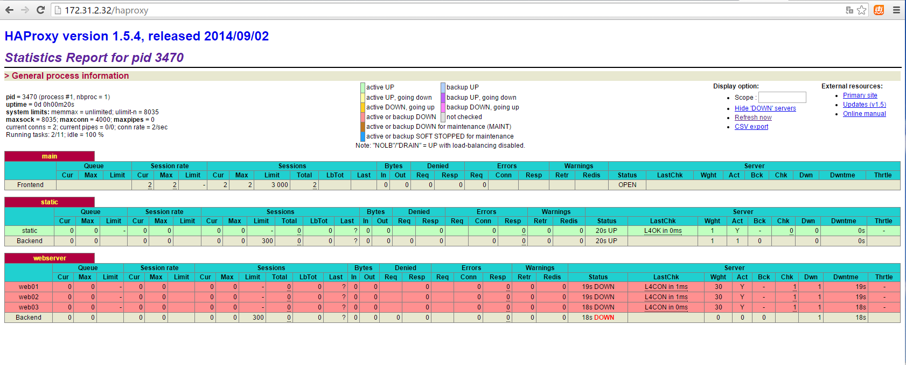The height and width of the screenshot is (365, 906).
Task: Open the Primary site link
Action: pos(860,95)
